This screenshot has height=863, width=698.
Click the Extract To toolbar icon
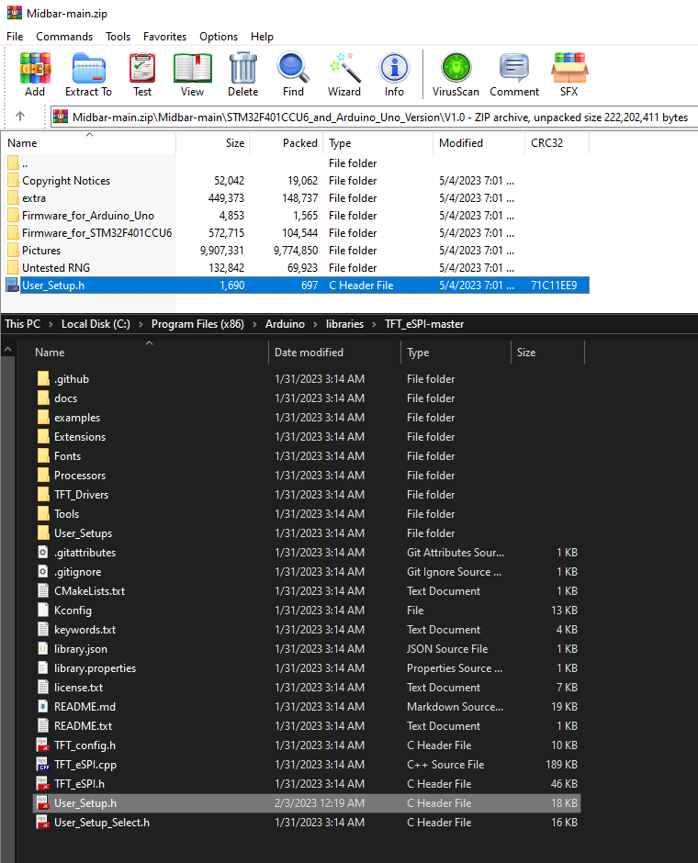(x=88, y=68)
